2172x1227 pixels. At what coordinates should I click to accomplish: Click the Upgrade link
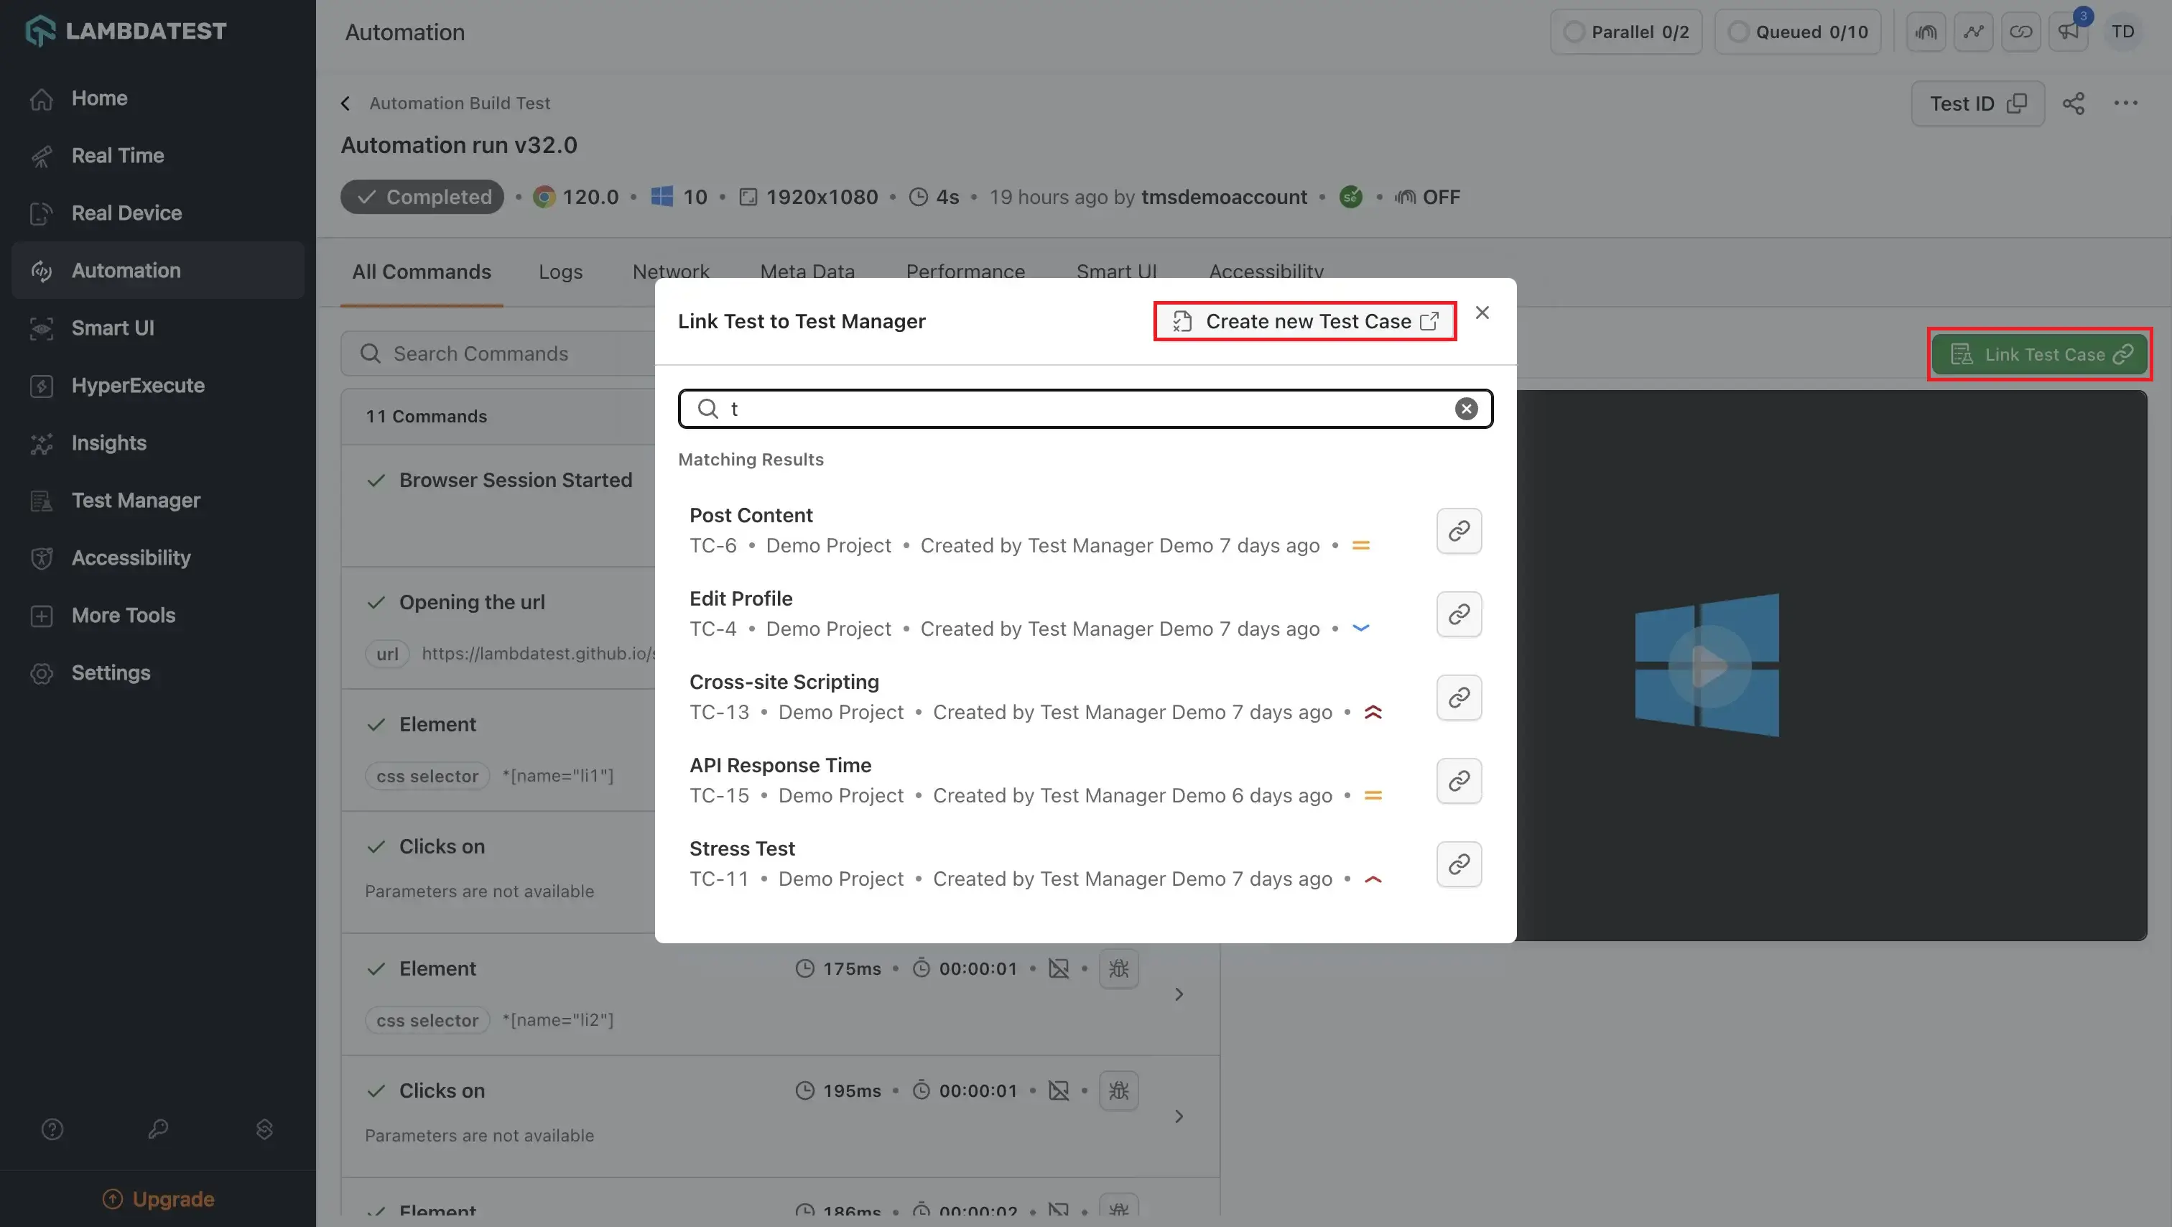(159, 1198)
